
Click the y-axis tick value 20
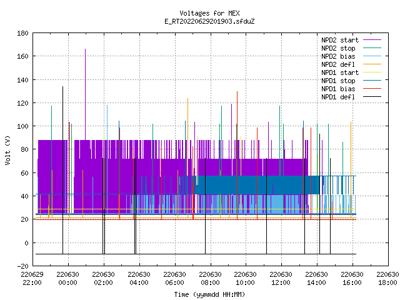click(24, 219)
